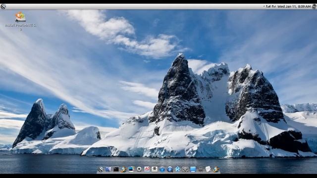The image size is (317, 178).
Task: Click the Pearl logo in the dock
Action: pyautogui.click(x=101, y=169)
